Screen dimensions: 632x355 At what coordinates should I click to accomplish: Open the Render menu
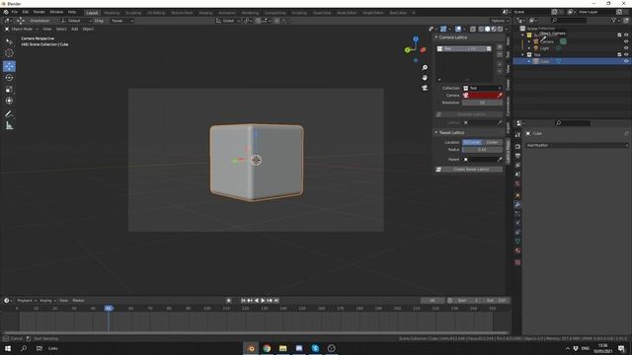39,12
